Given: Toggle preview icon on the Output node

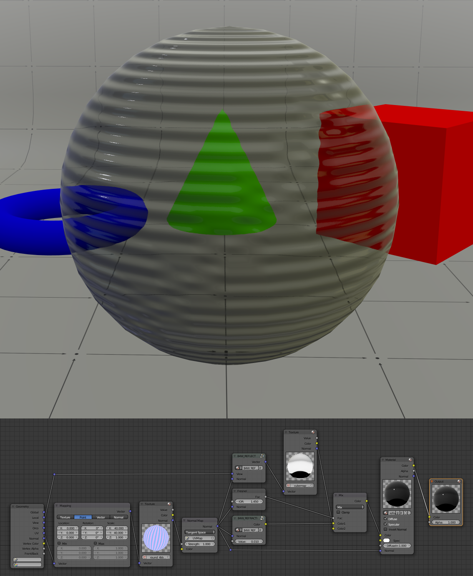Looking at the screenshot, I should point(459,481).
